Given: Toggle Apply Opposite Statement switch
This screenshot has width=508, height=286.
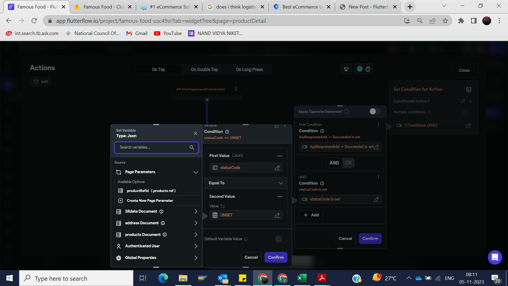Looking at the screenshot, I should point(375,111).
